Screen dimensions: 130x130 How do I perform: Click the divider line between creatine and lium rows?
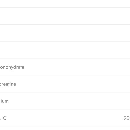tap(65, 92)
